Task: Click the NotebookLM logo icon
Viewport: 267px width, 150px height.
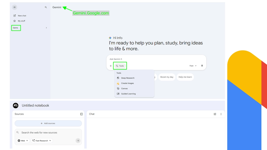Action: [x=16, y=105]
